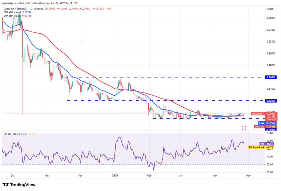The height and width of the screenshot is (191, 281).
Task: Click the Nov label on time axis
Action: click(46, 176)
